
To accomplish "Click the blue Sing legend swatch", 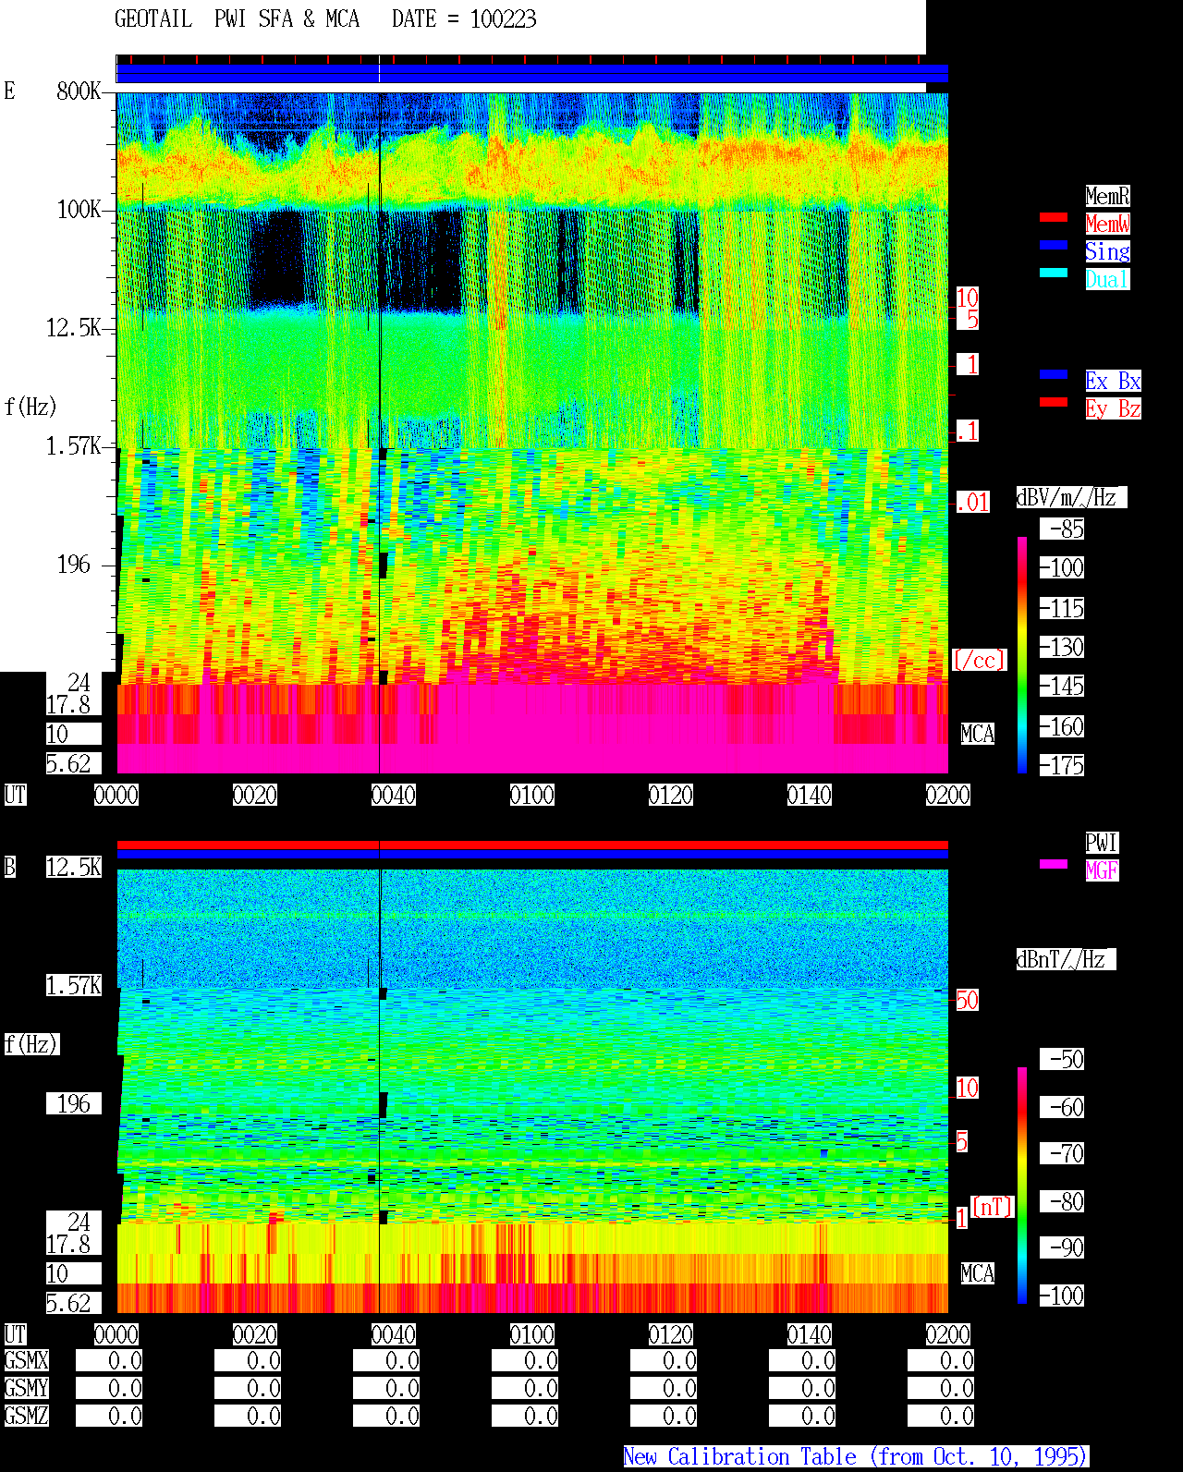I will point(1054,245).
